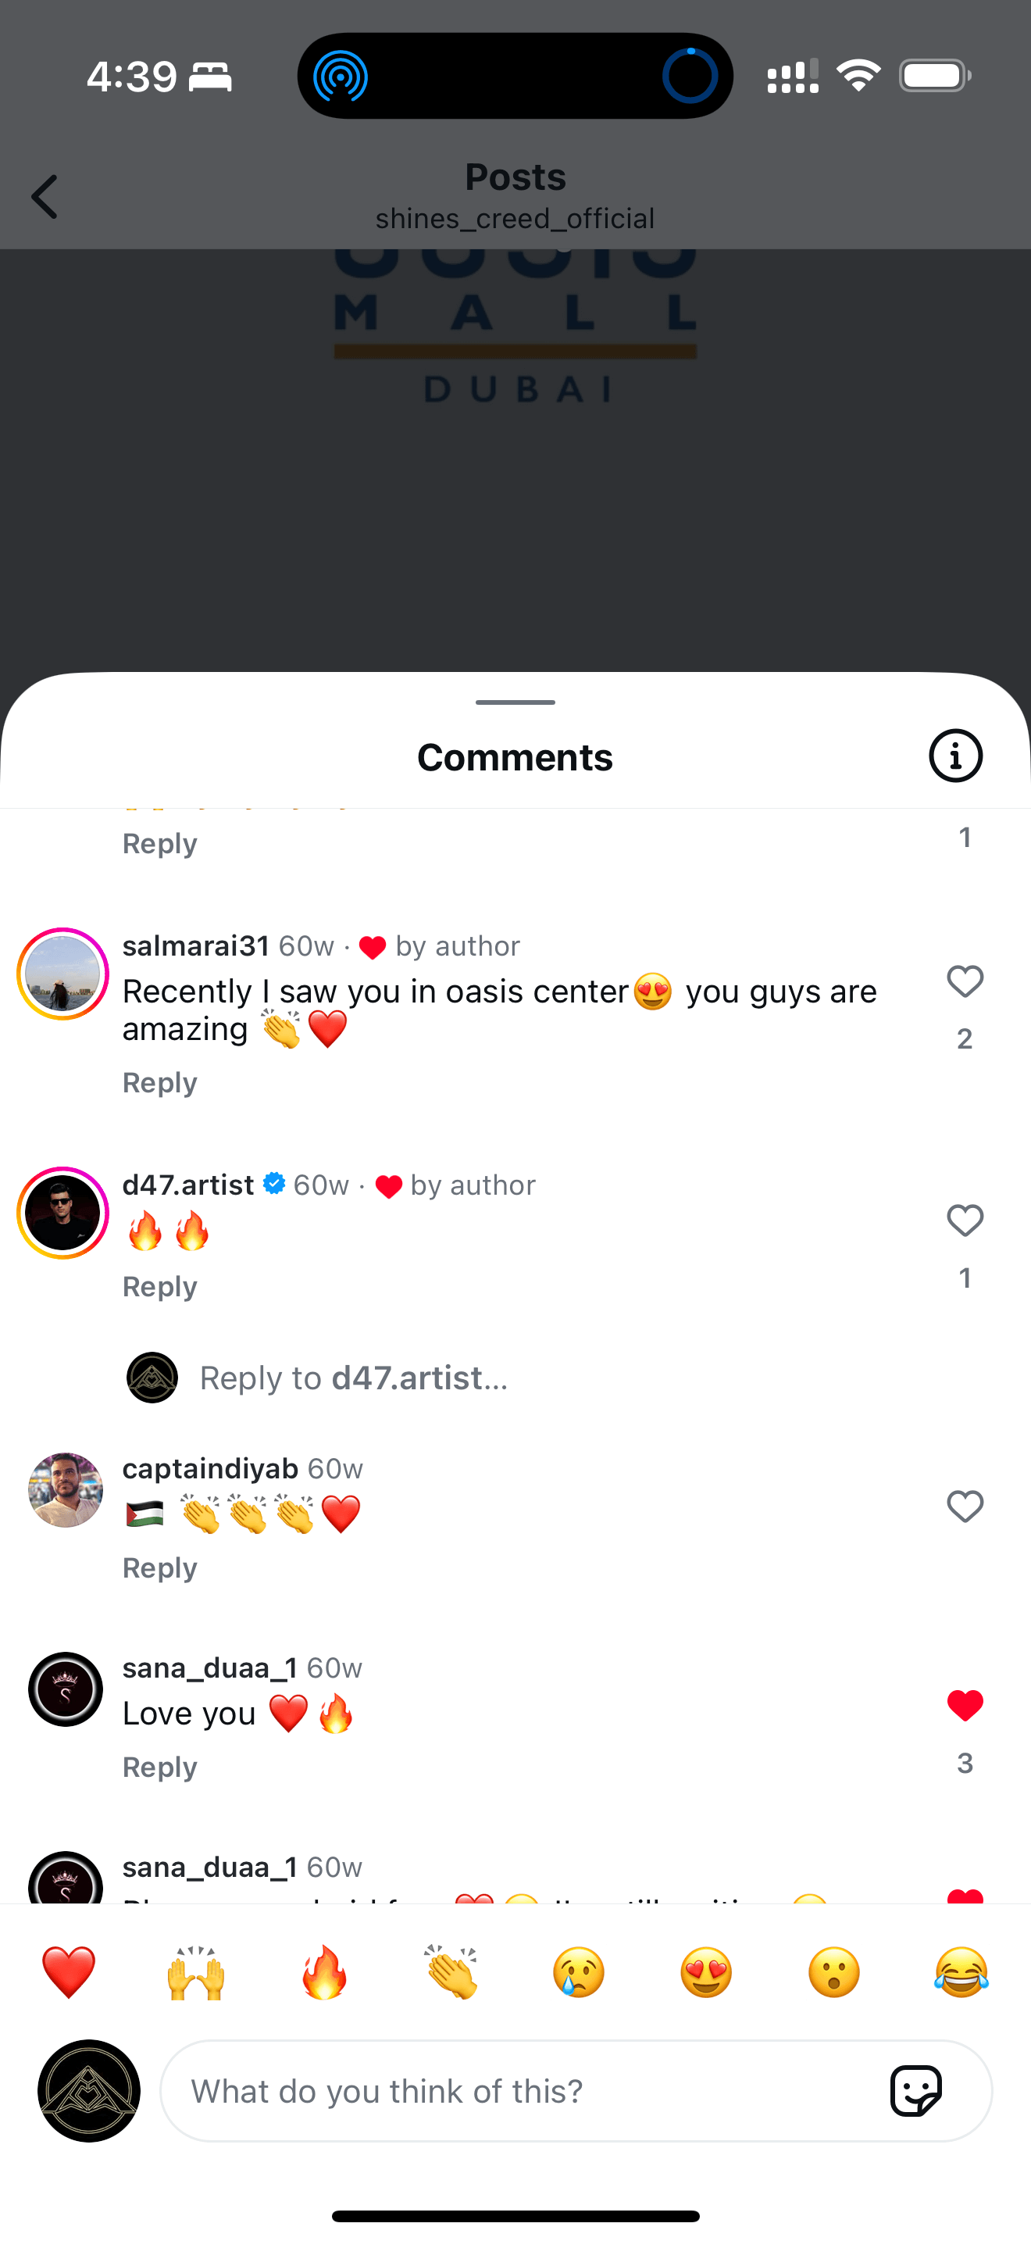
Task: Insert the fire quick emoji
Action: click(324, 1971)
